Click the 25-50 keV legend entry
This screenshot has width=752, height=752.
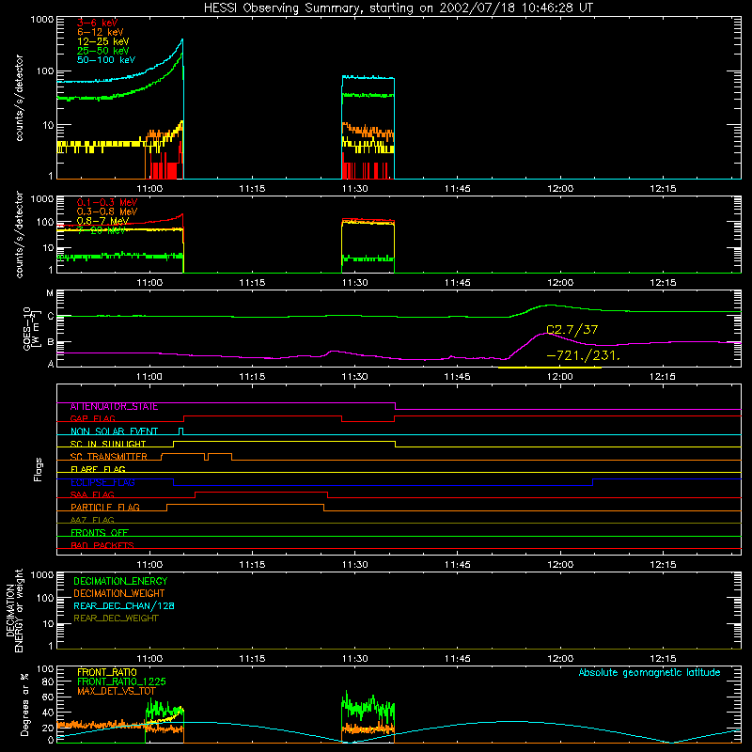[x=103, y=51]
